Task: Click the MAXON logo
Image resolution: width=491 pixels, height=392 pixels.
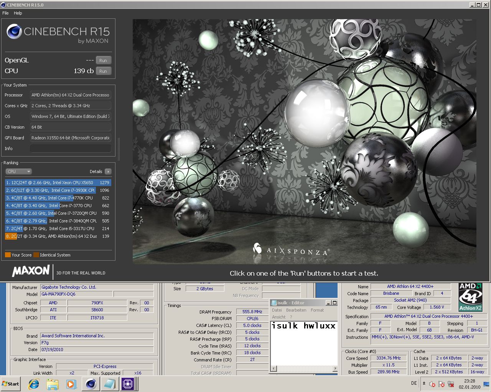Action: click(31, 271)
